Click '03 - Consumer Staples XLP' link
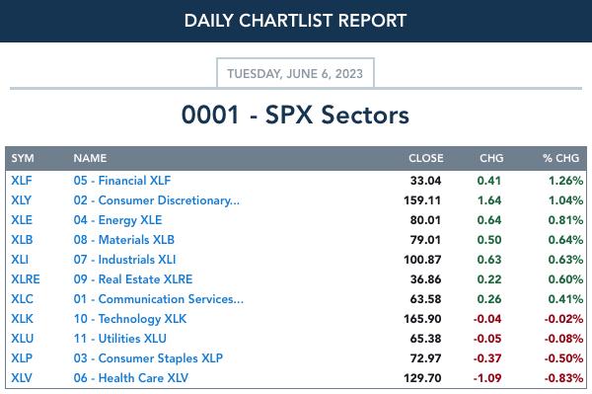The image size is (592, 394). coord(148,358)
